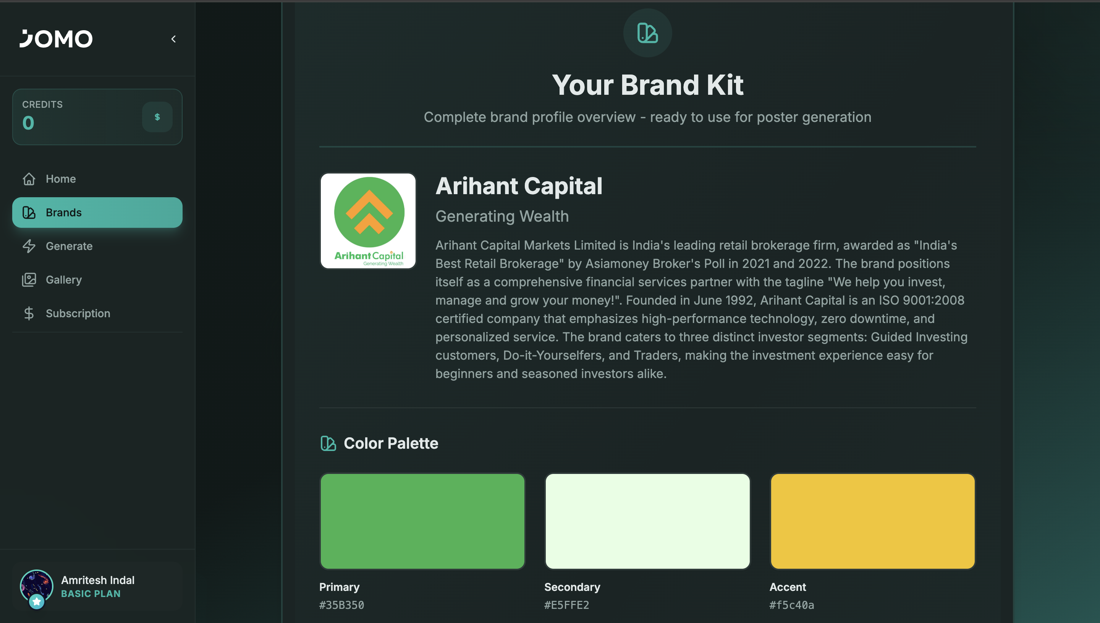Select the Accent yellow color swatch
The height and width of the screenshot is (623, 1100).
coord(872,521)
